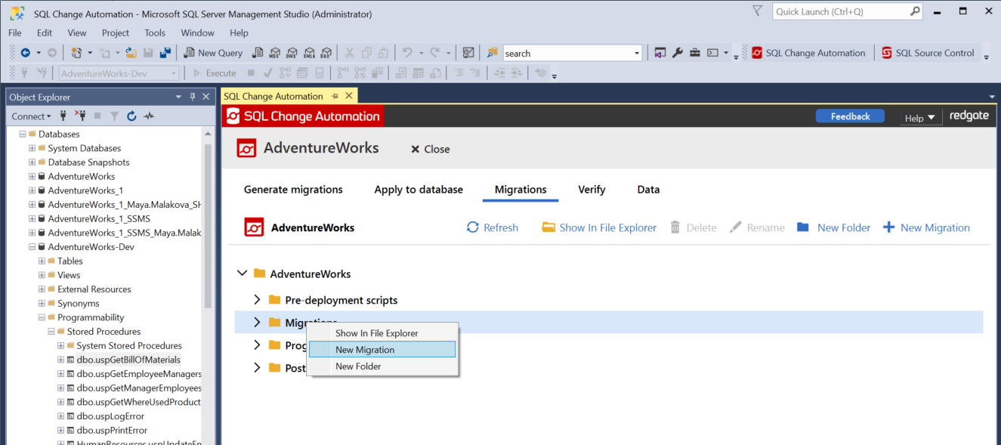
Task: Open the Connect dropdown in Object Explorer
Action: tap(31, 116)
